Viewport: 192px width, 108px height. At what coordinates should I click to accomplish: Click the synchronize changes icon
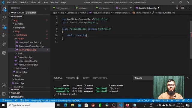16,101
